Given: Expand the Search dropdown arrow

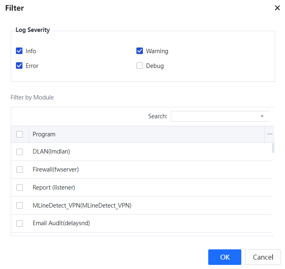Looking at the screenshot, I should [262, 116].
